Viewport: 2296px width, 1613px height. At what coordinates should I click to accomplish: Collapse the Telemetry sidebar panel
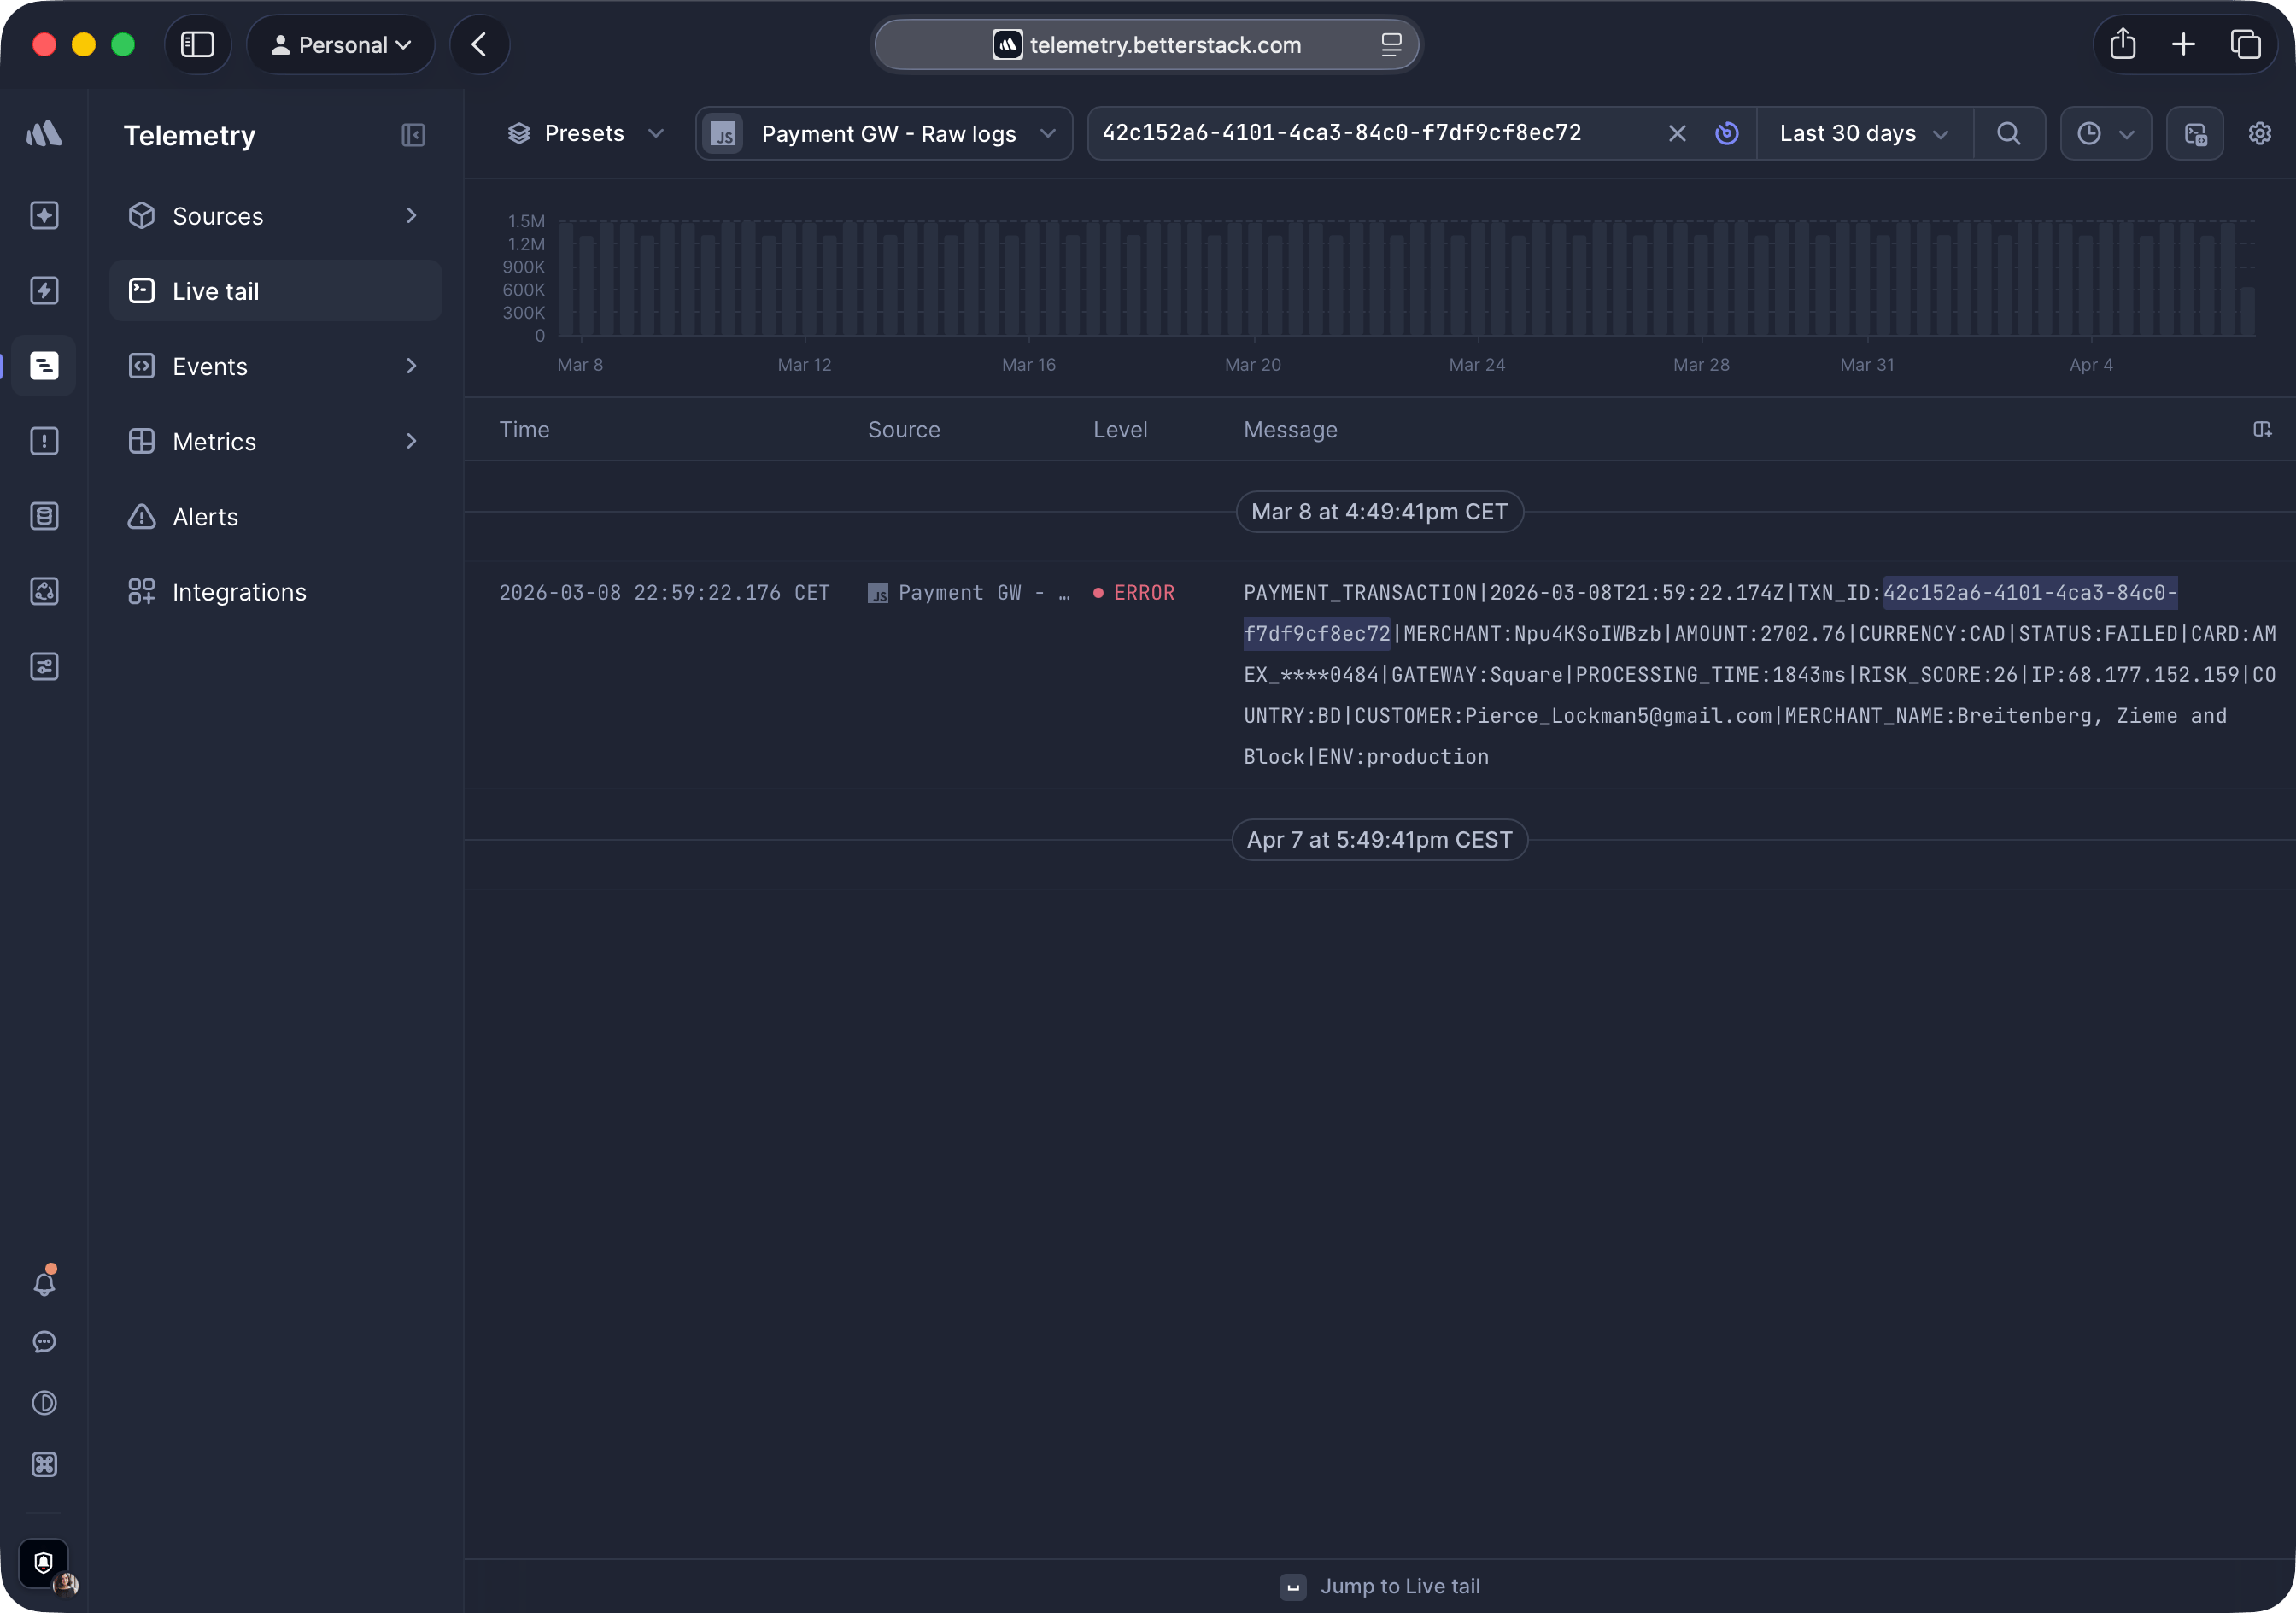click(414, 135)
